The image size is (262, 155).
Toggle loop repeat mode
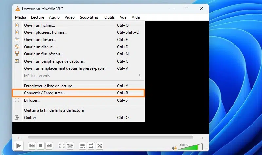[x=91, y=146]
